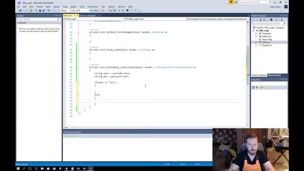The image size is (304, 171).
Task: Click the user account avatar icon
Action: (x=286, y=7)
